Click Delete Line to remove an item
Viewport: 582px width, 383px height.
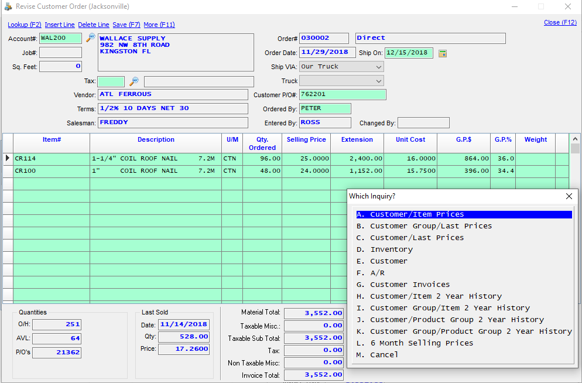pyautogui.click(x=93, y=24)
